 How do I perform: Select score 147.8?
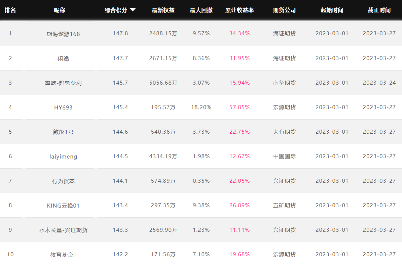120,34
